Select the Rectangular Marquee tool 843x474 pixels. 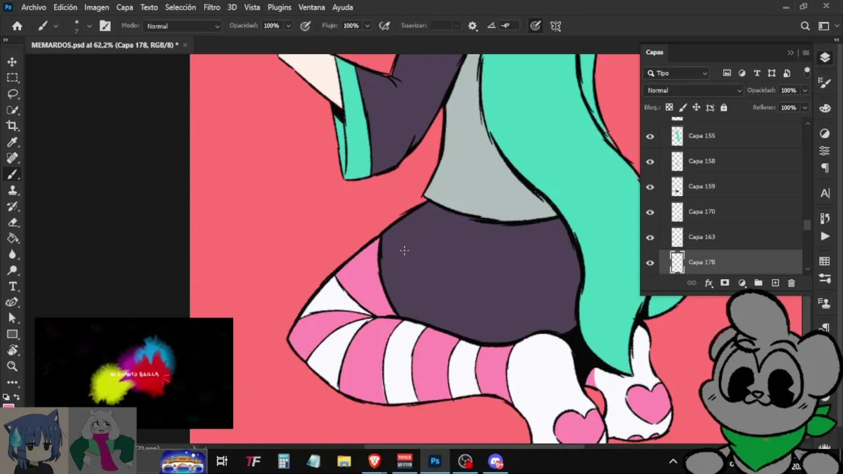(13, 78)
